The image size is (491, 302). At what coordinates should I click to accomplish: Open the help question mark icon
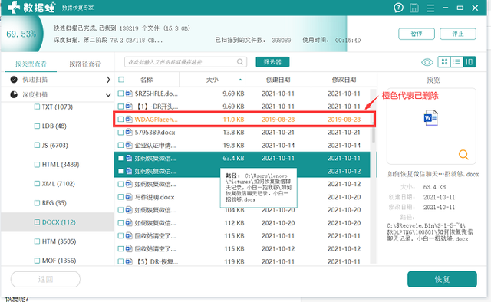coord(398,8)
